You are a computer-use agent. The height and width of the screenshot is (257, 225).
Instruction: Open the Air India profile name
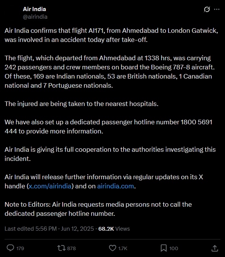coord(34,9)
